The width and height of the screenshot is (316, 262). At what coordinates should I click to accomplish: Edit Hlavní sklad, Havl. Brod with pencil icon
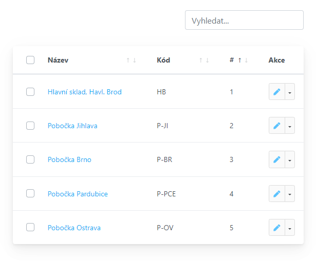tap(277, 92)
